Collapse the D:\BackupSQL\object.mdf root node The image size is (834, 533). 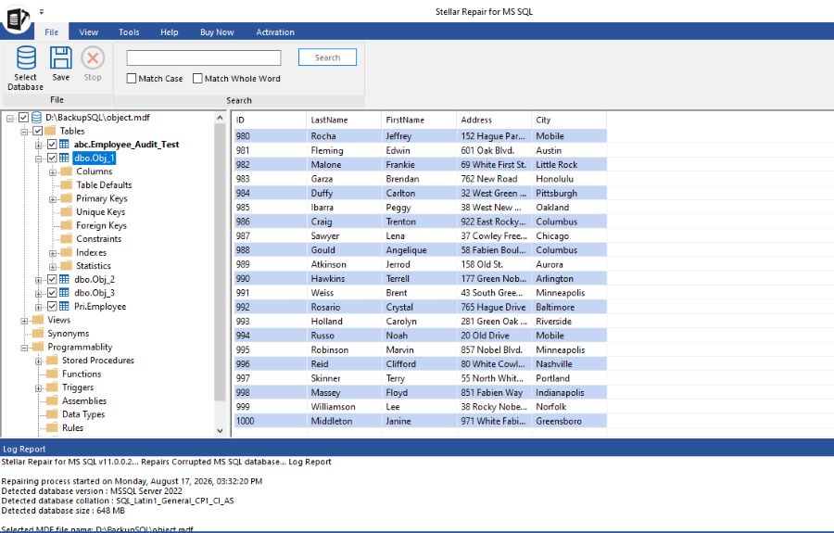pos(9,118)
